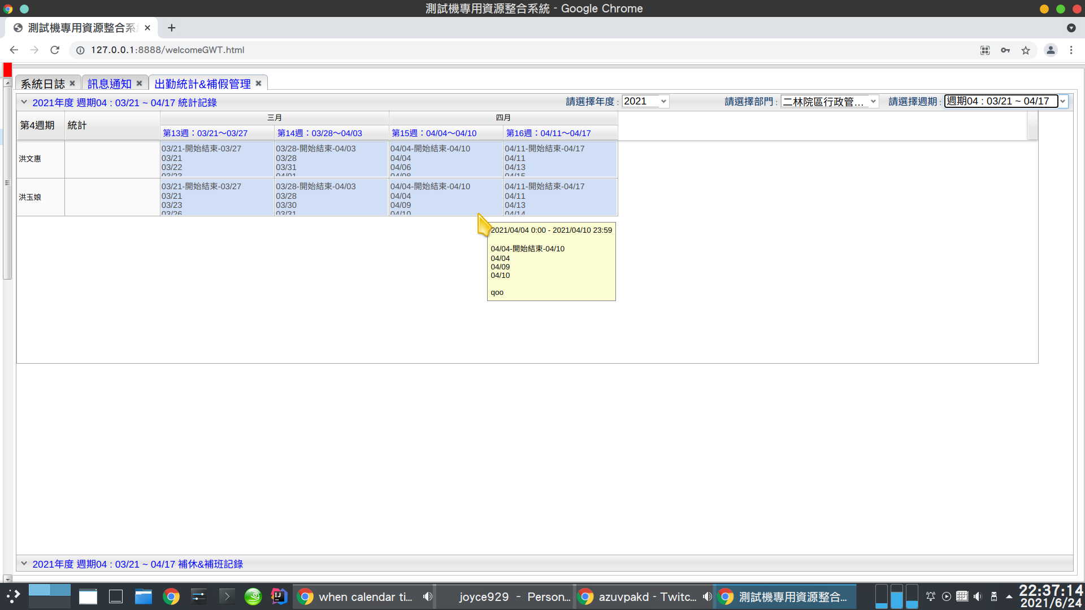Click the left page scrollbar down arrow

(7, 578)
